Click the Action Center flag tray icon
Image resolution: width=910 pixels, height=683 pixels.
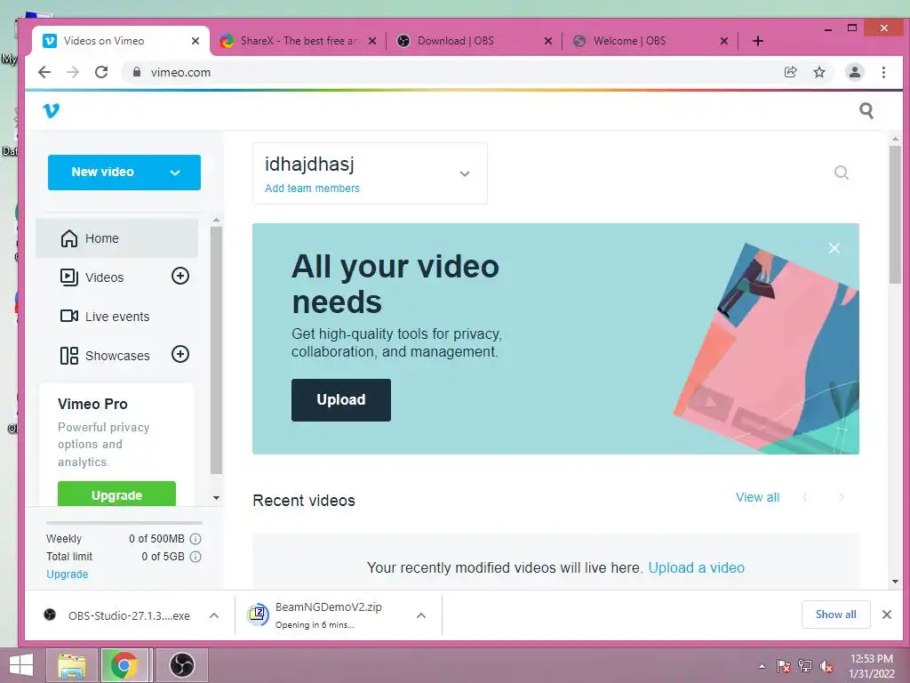pos(783,666)
